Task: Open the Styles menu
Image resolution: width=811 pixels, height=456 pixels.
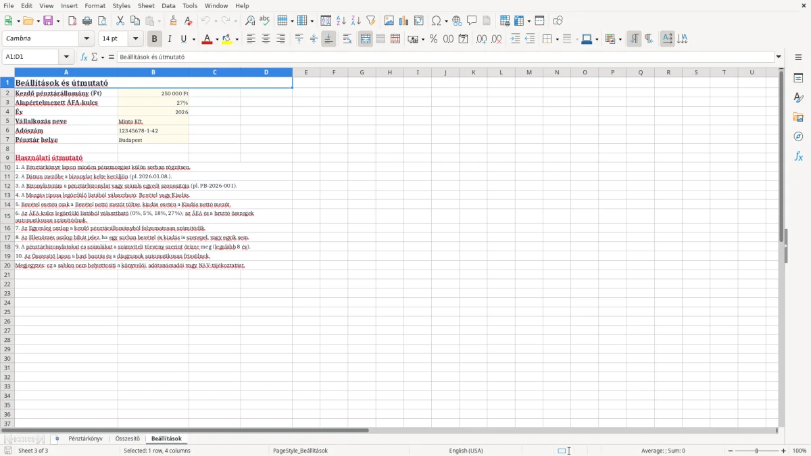Action: [x=122, y=5]
